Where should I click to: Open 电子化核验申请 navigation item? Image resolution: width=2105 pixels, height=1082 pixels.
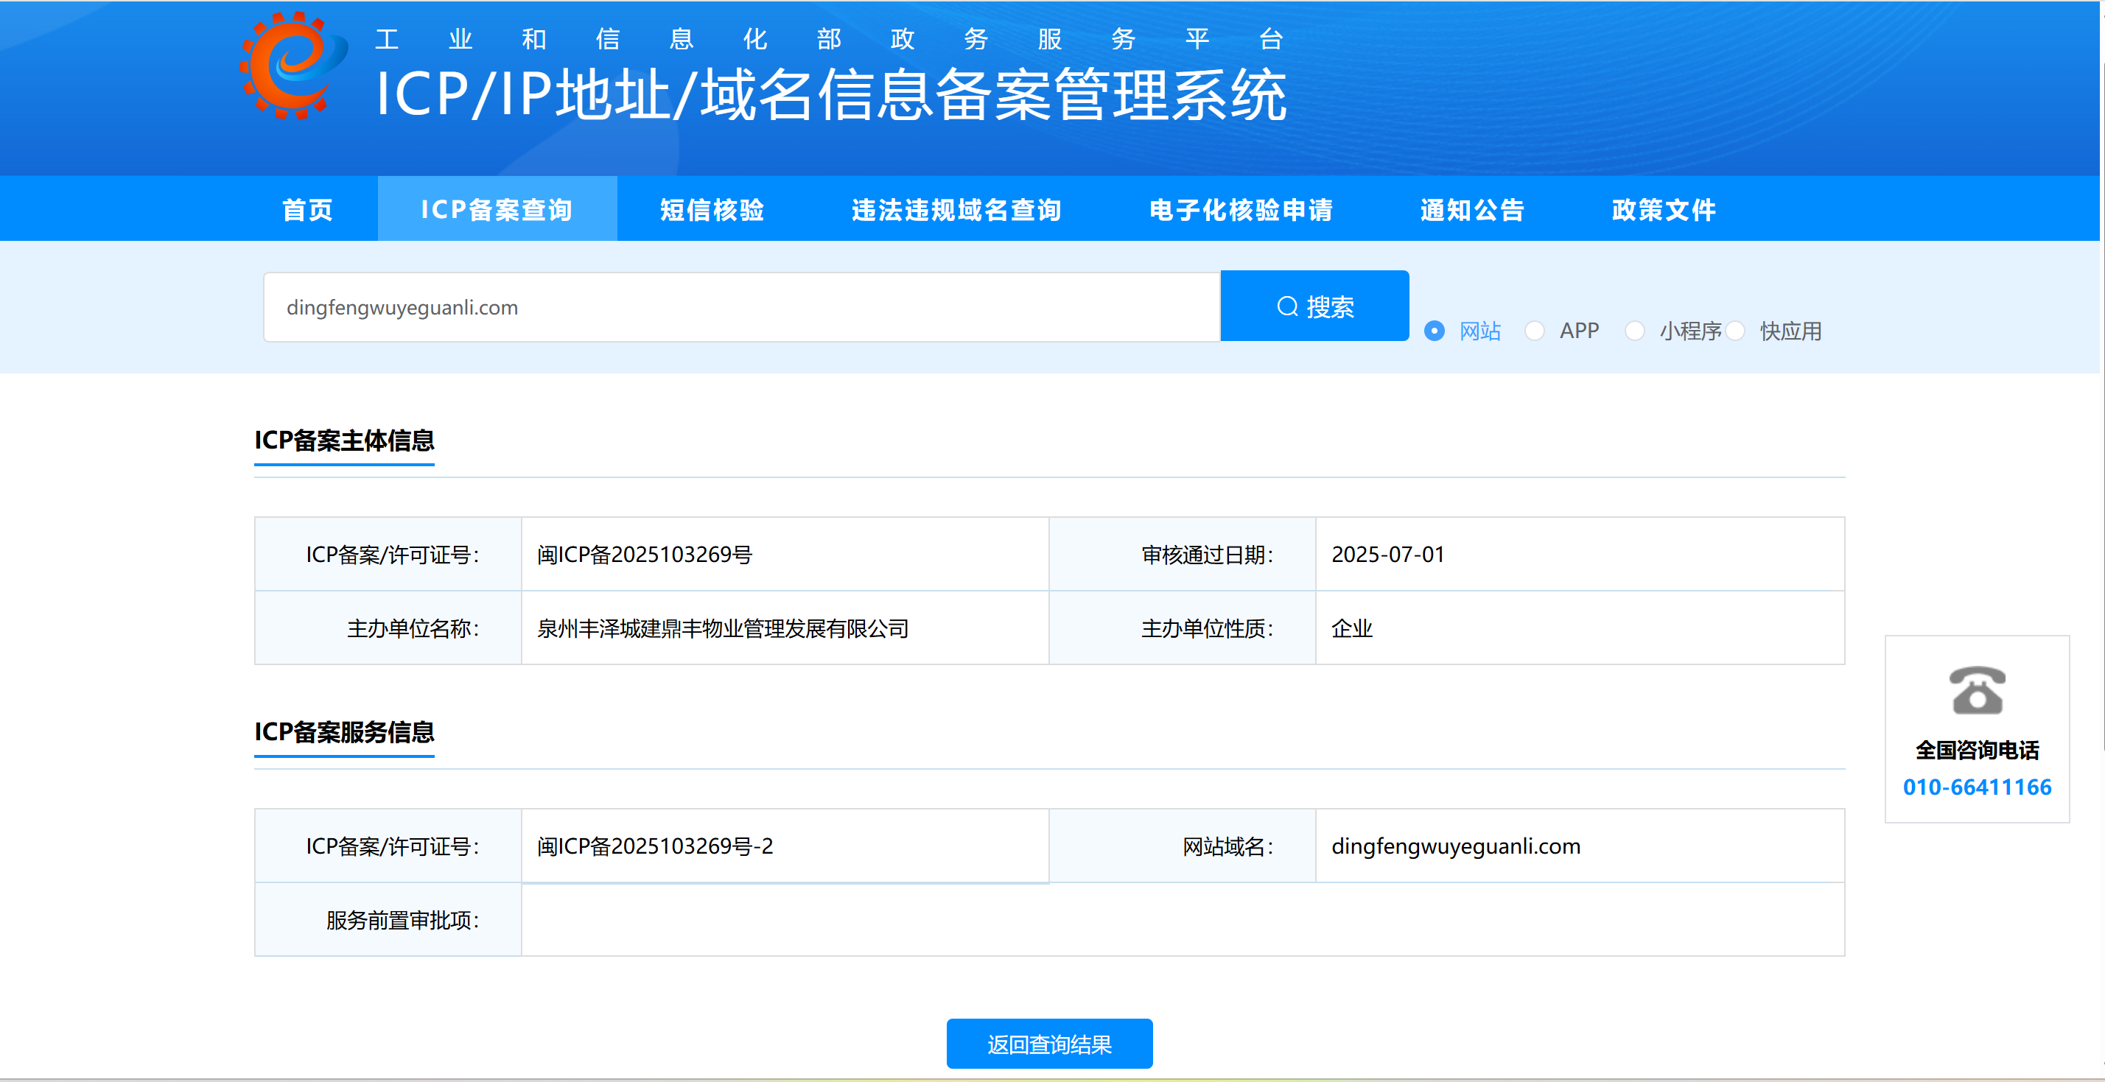[x=1241, y=210]
